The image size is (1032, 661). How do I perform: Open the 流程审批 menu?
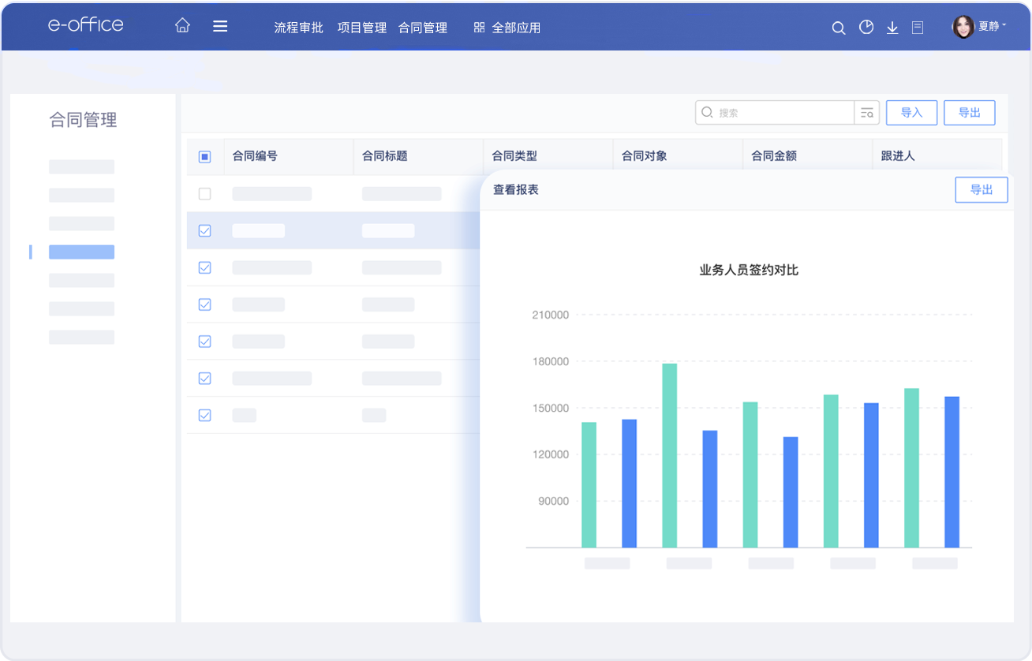(x=298, y=28)
